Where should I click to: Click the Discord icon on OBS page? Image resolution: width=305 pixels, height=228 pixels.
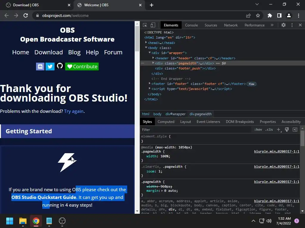pos(40,66)
